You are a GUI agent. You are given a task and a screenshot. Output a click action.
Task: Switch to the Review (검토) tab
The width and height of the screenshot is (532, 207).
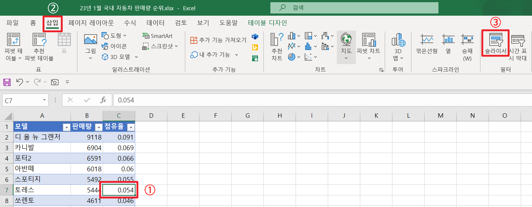(181, 23)
